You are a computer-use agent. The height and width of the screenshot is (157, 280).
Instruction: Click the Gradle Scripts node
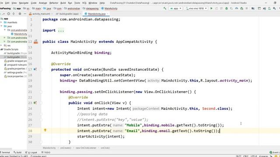pos(10,49)
